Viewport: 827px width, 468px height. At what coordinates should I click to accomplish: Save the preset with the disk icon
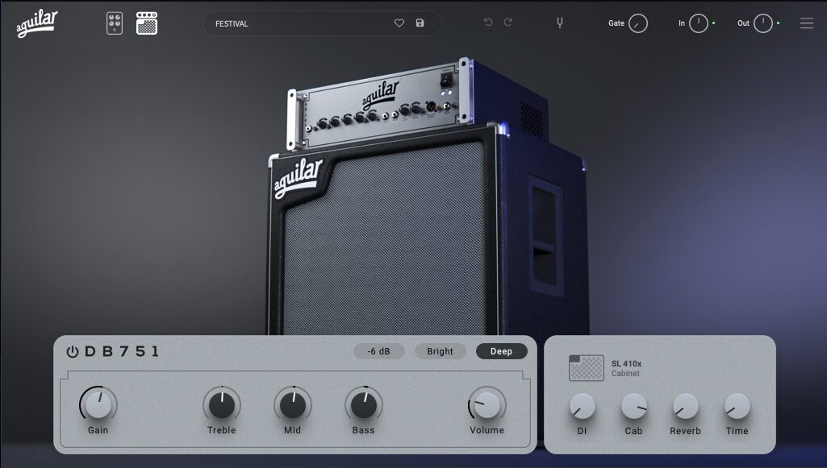[x=420, y=23]
